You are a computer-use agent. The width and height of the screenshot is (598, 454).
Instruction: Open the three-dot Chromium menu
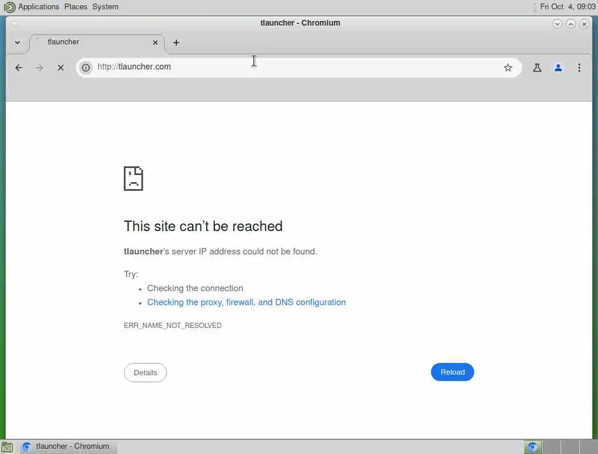579,68
